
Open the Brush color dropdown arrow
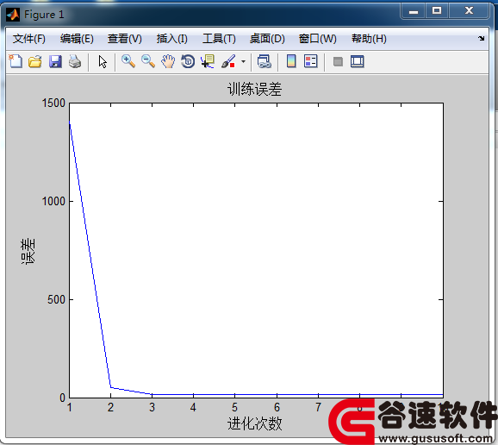tap(243, 61)
